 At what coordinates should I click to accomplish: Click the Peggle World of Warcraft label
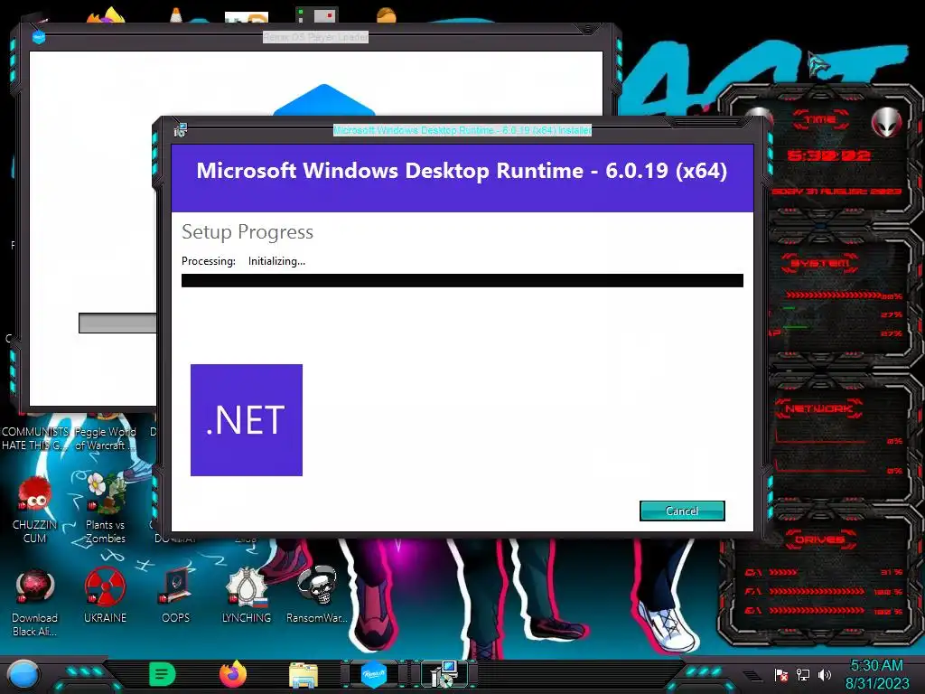click(x=105, y=438)
